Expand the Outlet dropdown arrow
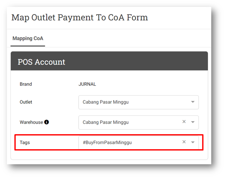 [x=193, y=102]
